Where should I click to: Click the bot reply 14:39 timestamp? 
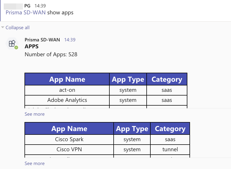pyautogui.click(x=70, y=40)
